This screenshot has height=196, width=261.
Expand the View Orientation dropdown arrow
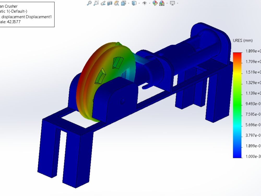pos(128,3)
